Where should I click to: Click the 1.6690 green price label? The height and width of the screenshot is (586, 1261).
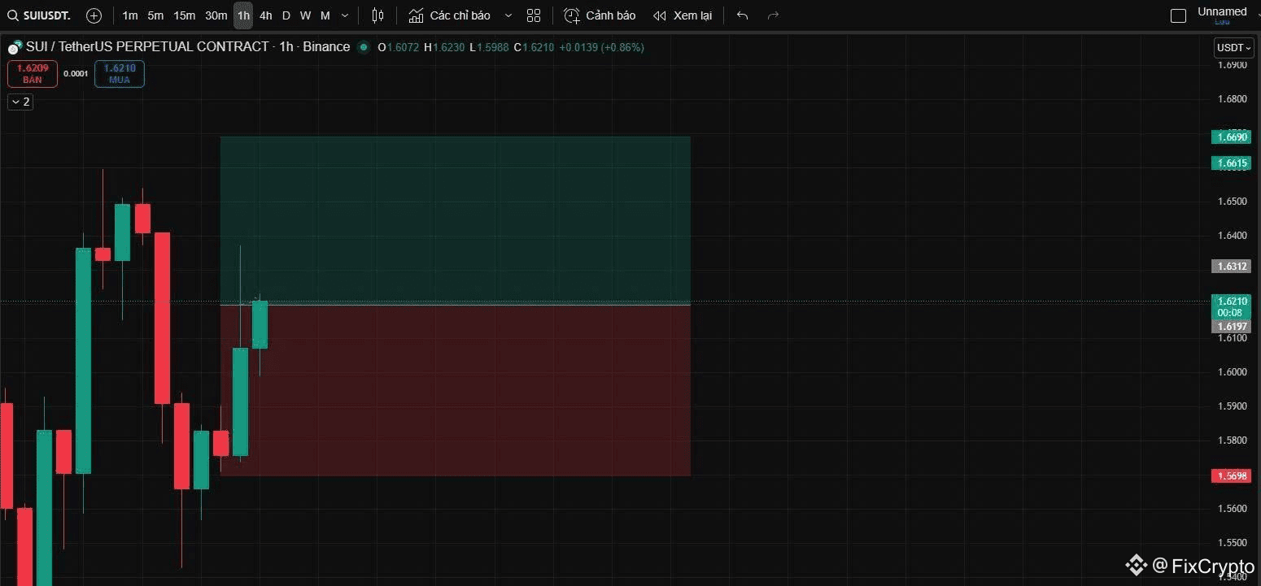click(x=1231, y=137)
